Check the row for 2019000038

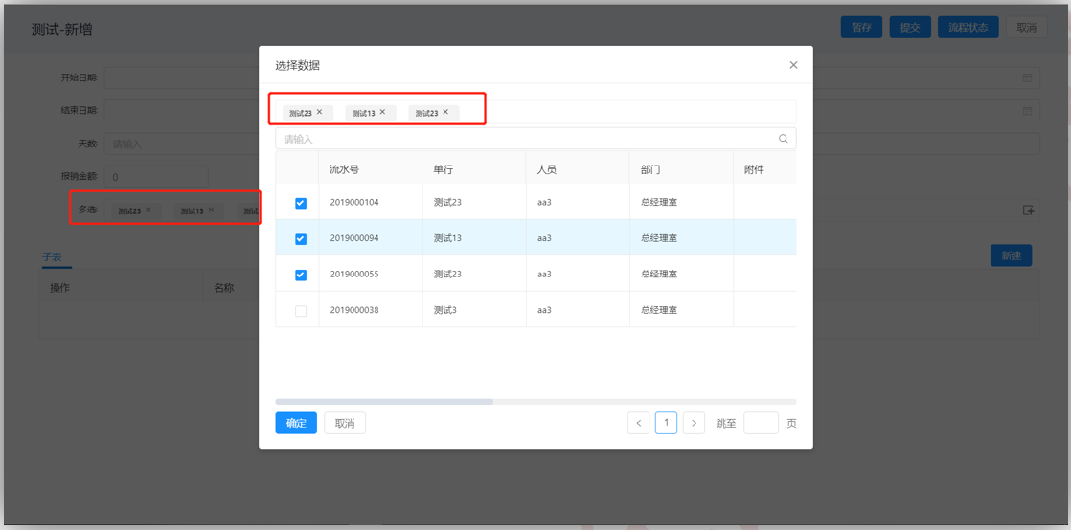pos(301,310)
